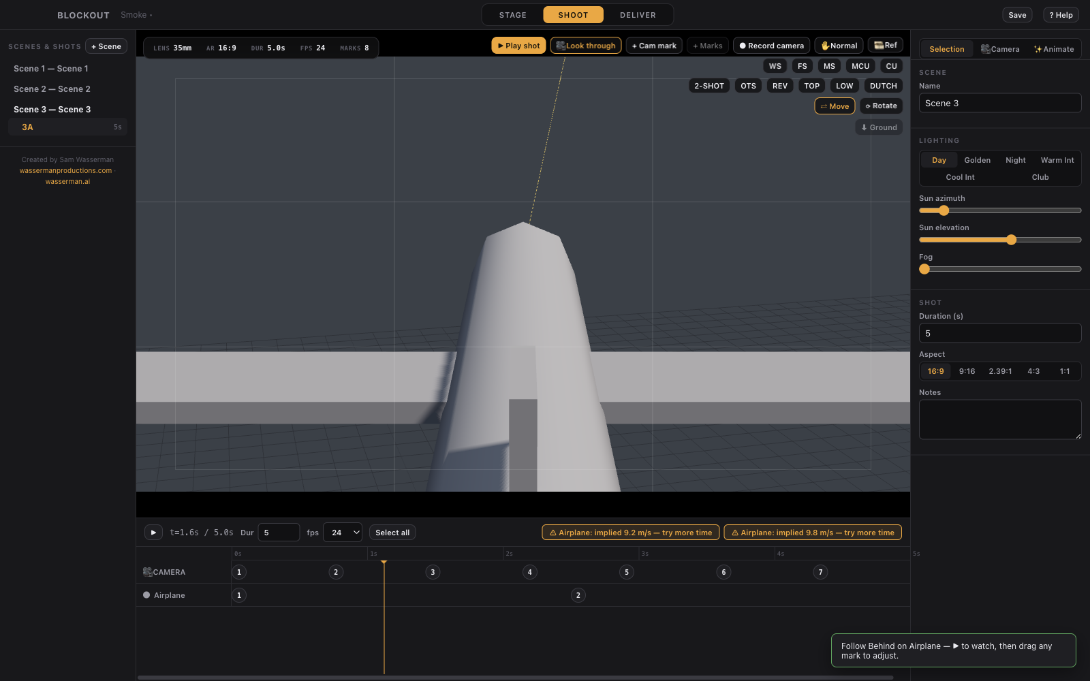Screen dimensions: 1090x681
Task: Go to DELIVER tab
Action: (x=638, y=15)
